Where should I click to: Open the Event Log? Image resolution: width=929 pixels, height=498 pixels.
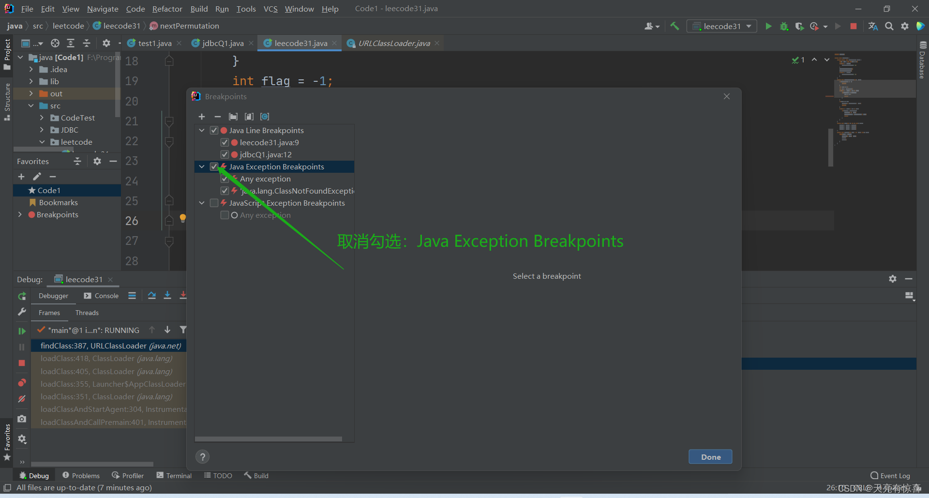pos(890,476)
